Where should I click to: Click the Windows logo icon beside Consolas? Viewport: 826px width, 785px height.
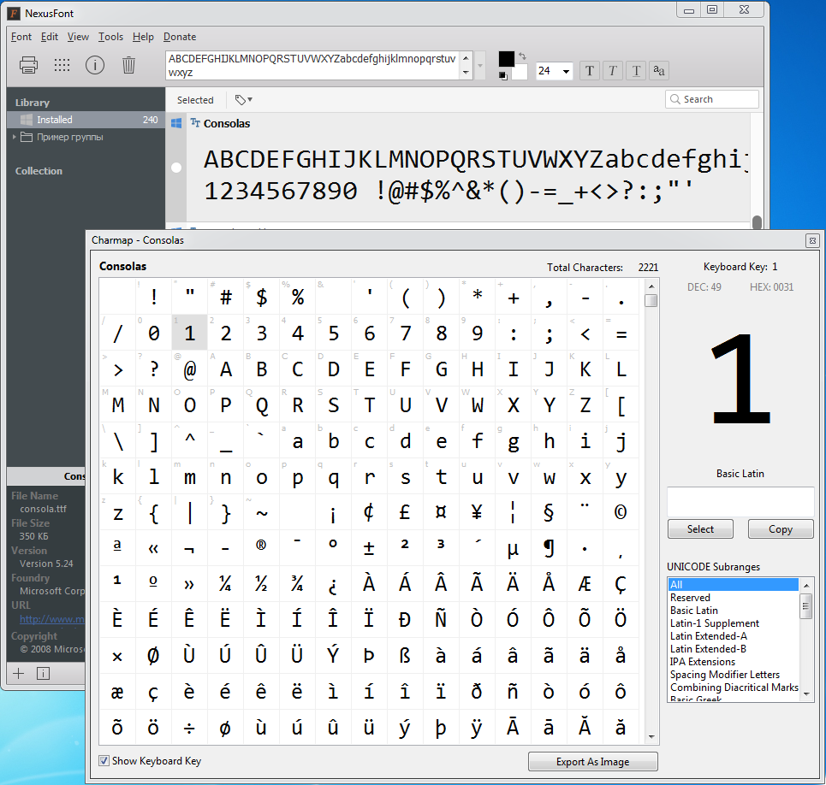[x=176, y=123]
